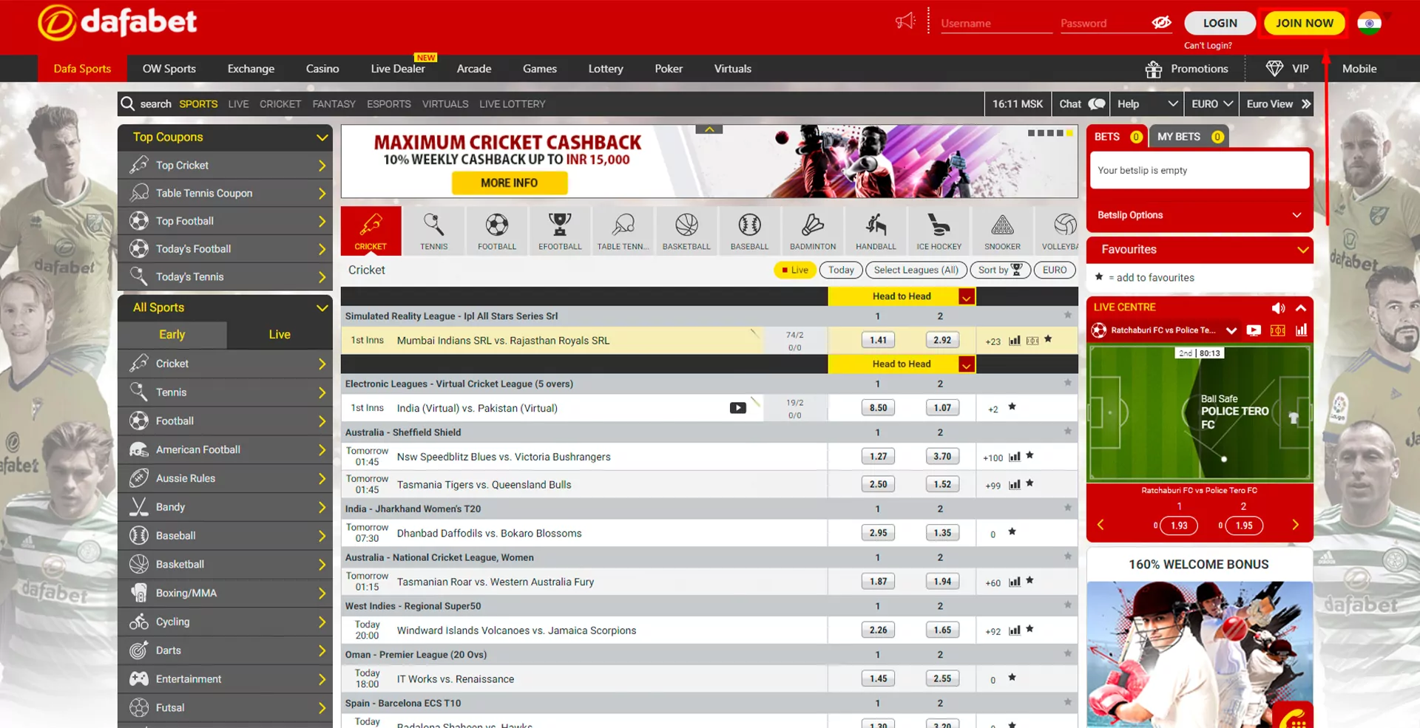The width and height of the screenshot is (1420, 728).
Task: Open video stream icon for India vs. Pakistan
Action: (x=737, y=408)
